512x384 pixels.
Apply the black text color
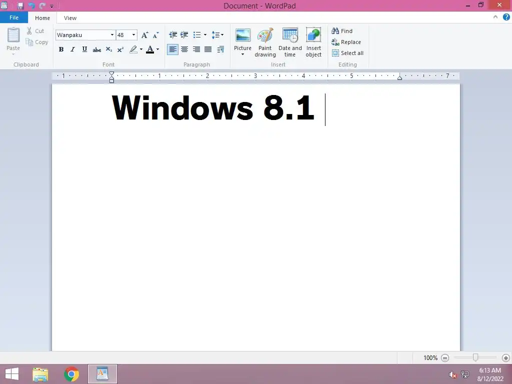pyautogui.click(x=150, y=49)
